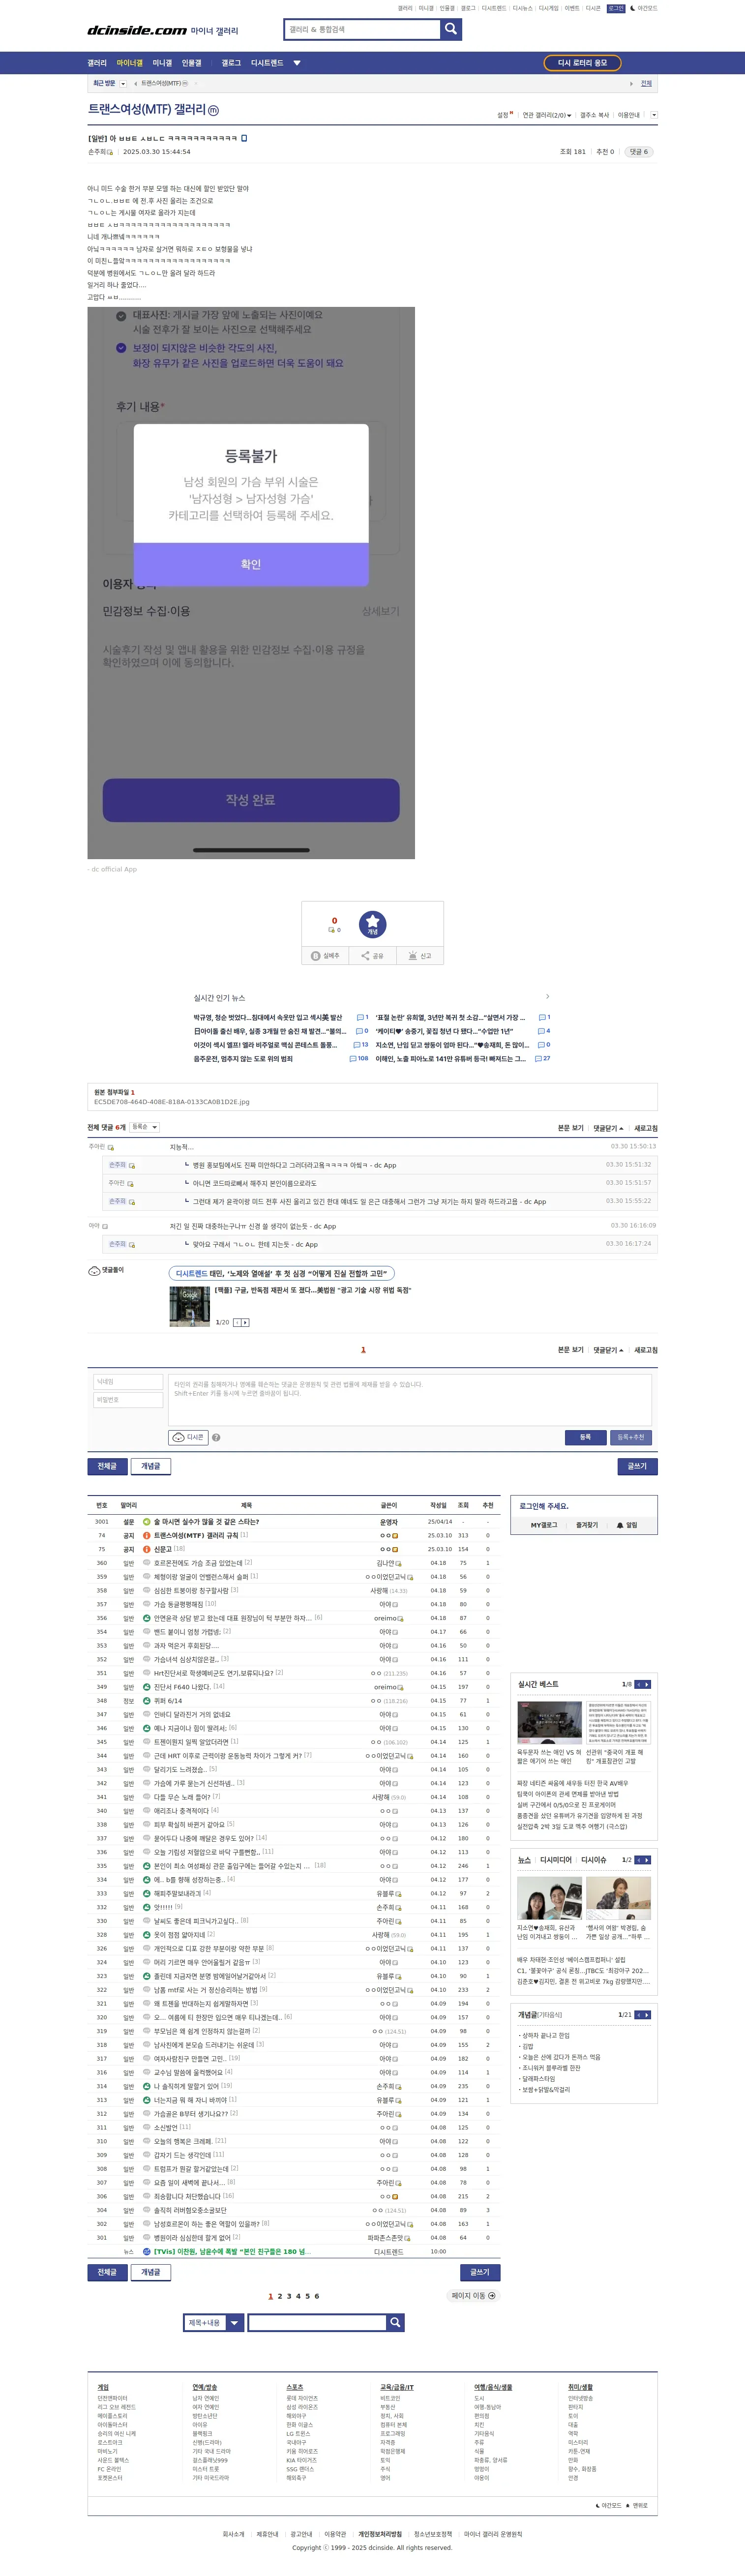Screen dimensions: 745x2576
Task: Click the bottom search magnifier button
Action: click(395, 2323)
